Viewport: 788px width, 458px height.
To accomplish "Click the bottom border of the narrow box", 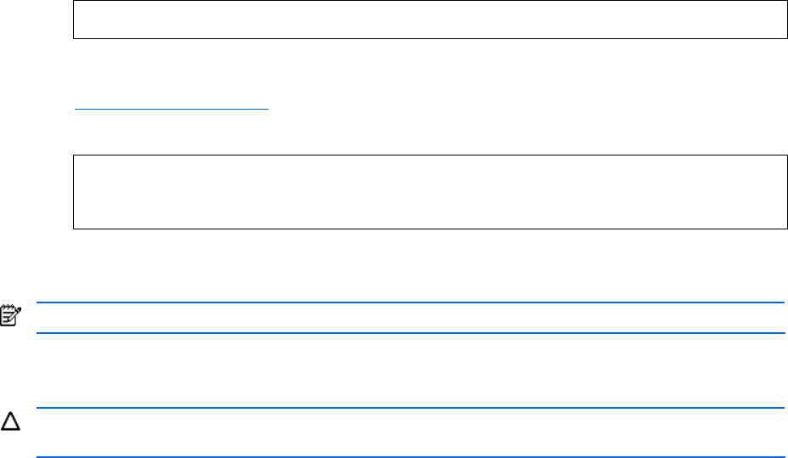I will tap(430, 38).
